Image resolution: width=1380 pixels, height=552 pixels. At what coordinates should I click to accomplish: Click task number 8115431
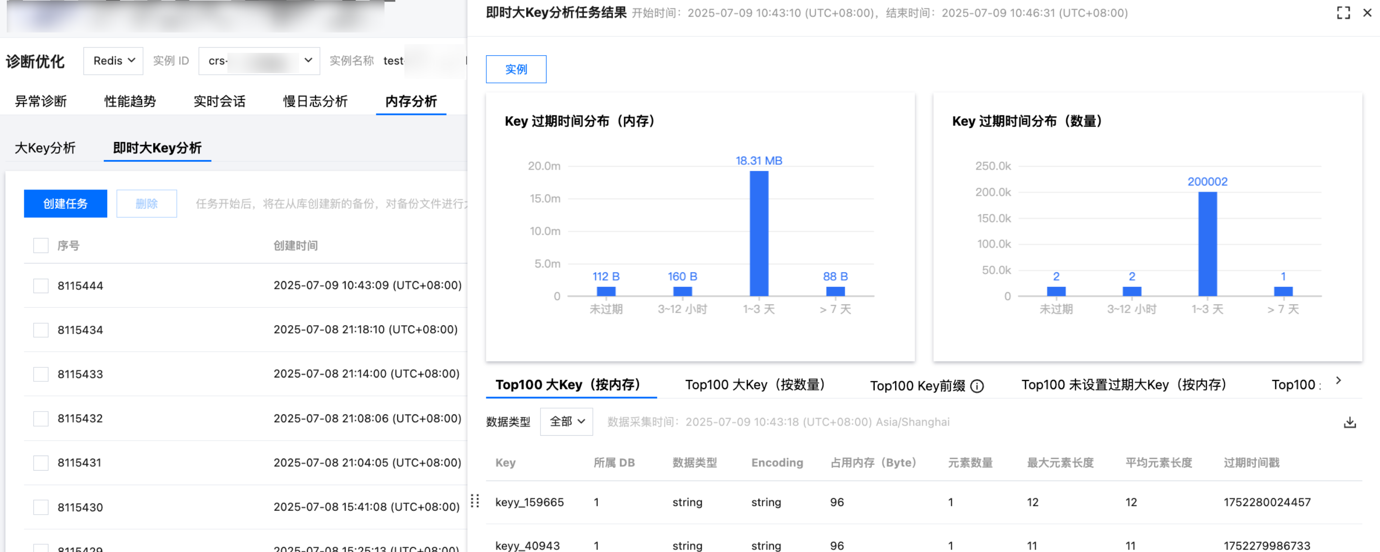point(80,463)
